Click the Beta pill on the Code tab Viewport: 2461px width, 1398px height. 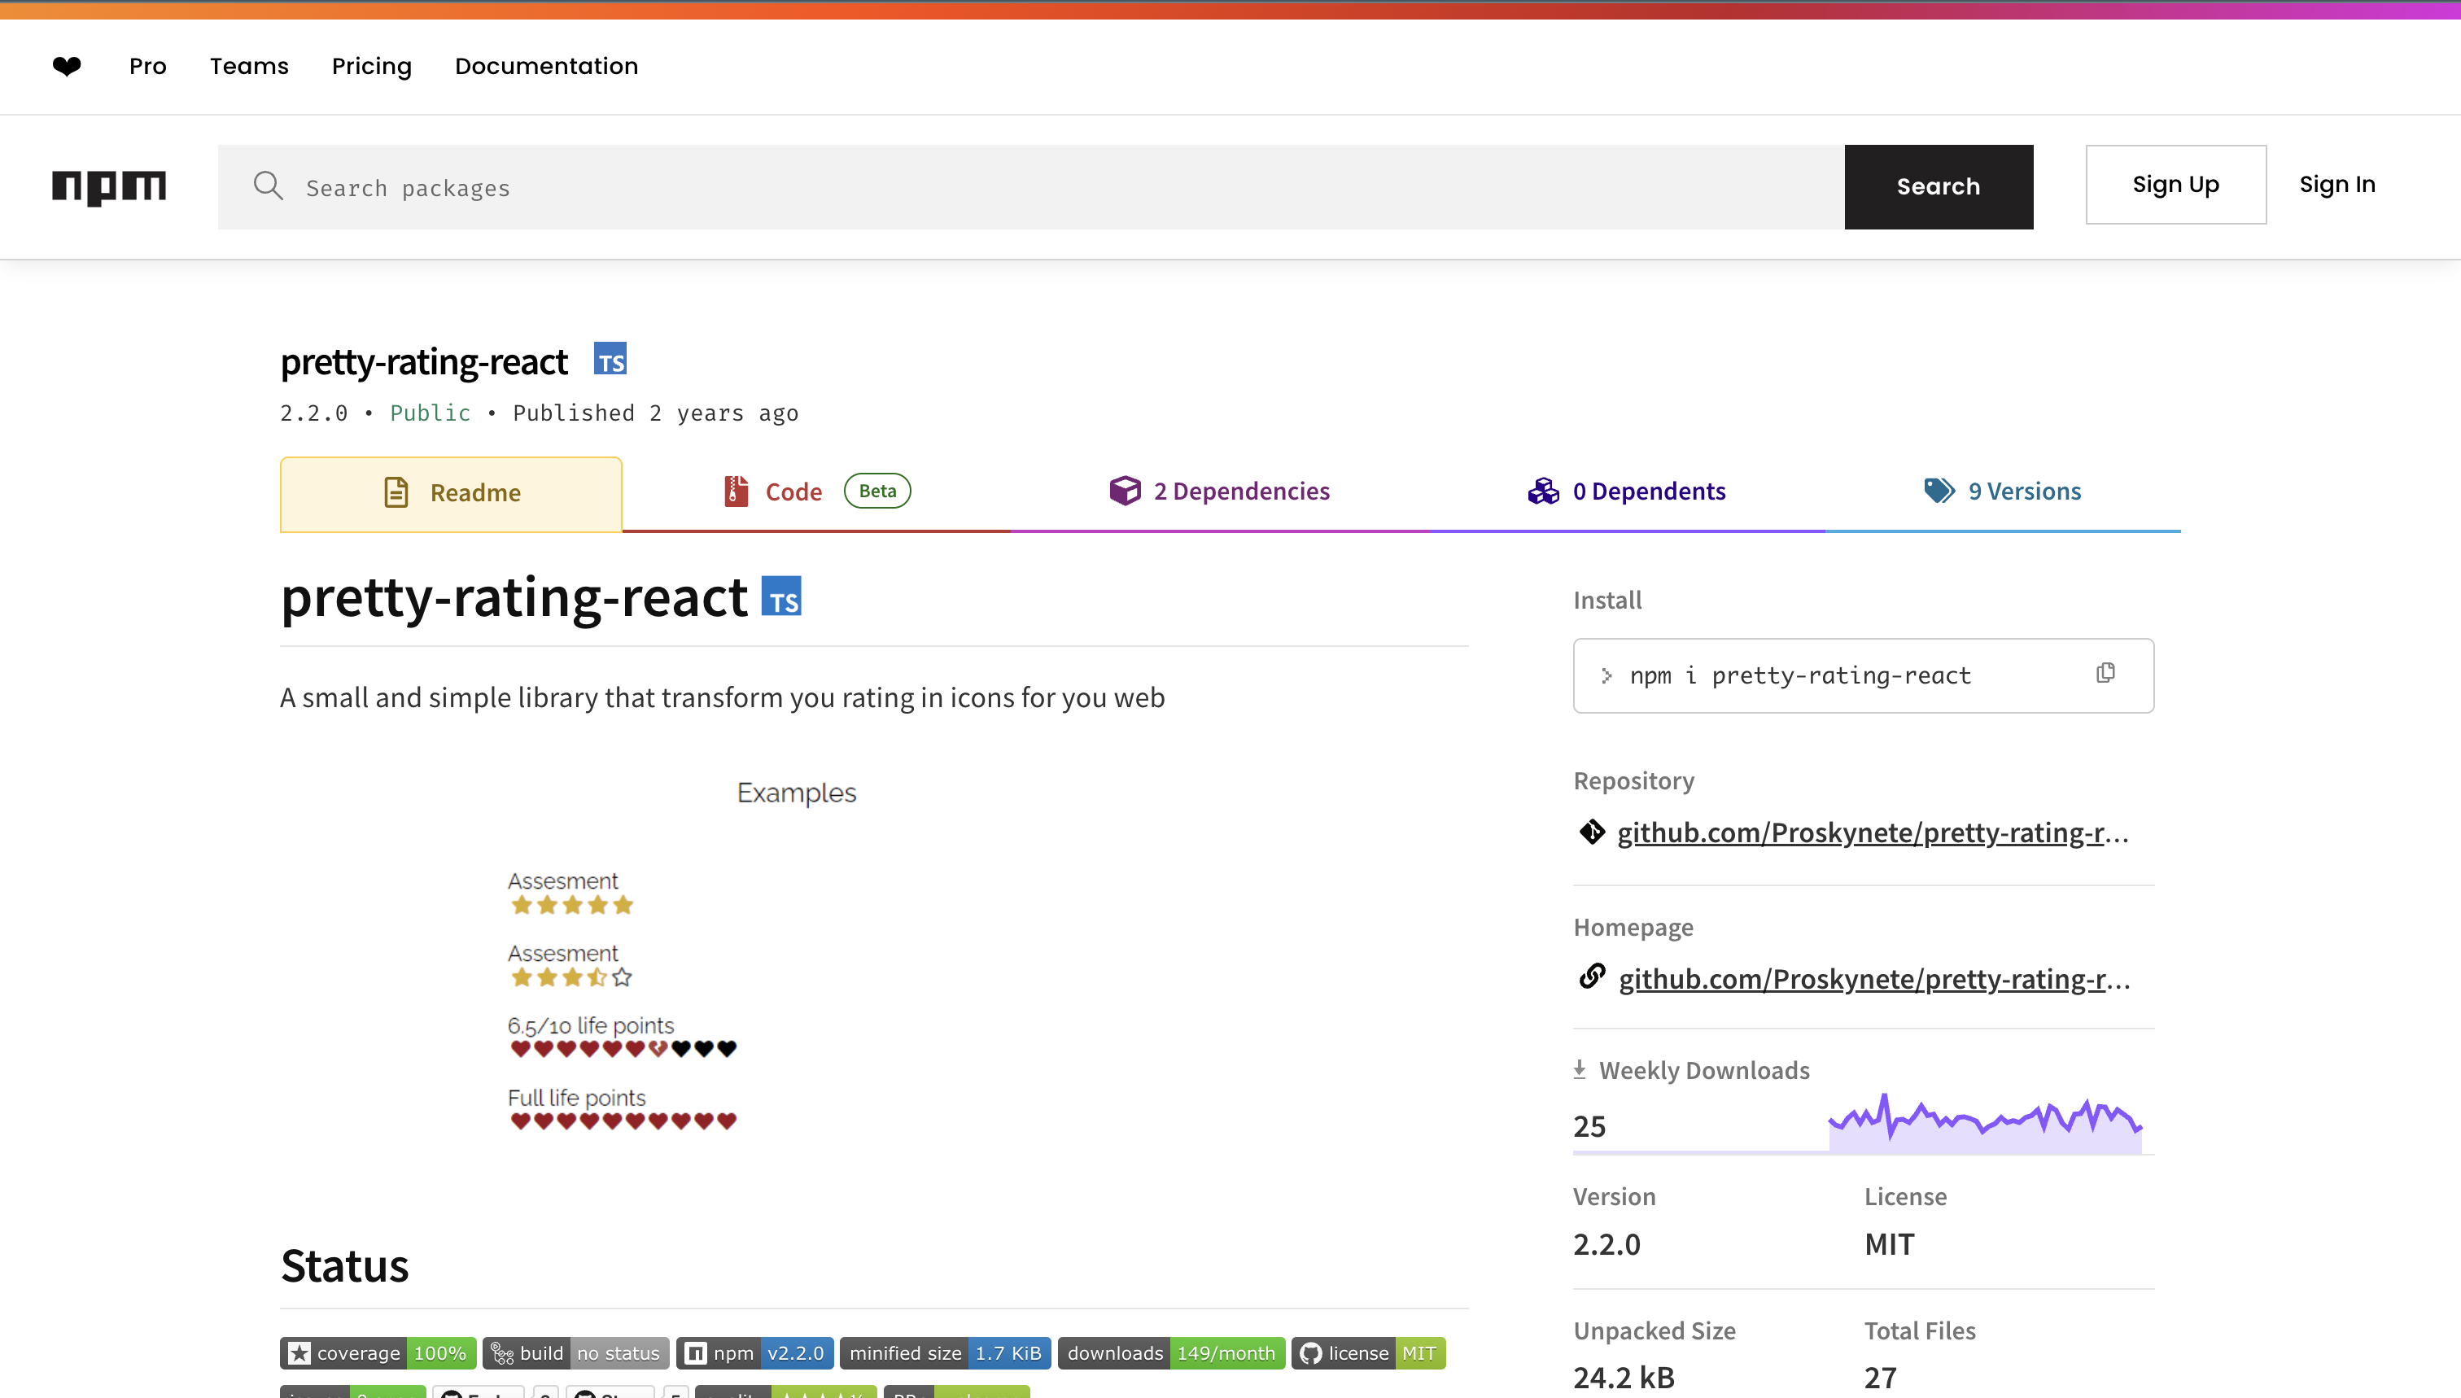point(876,491)
